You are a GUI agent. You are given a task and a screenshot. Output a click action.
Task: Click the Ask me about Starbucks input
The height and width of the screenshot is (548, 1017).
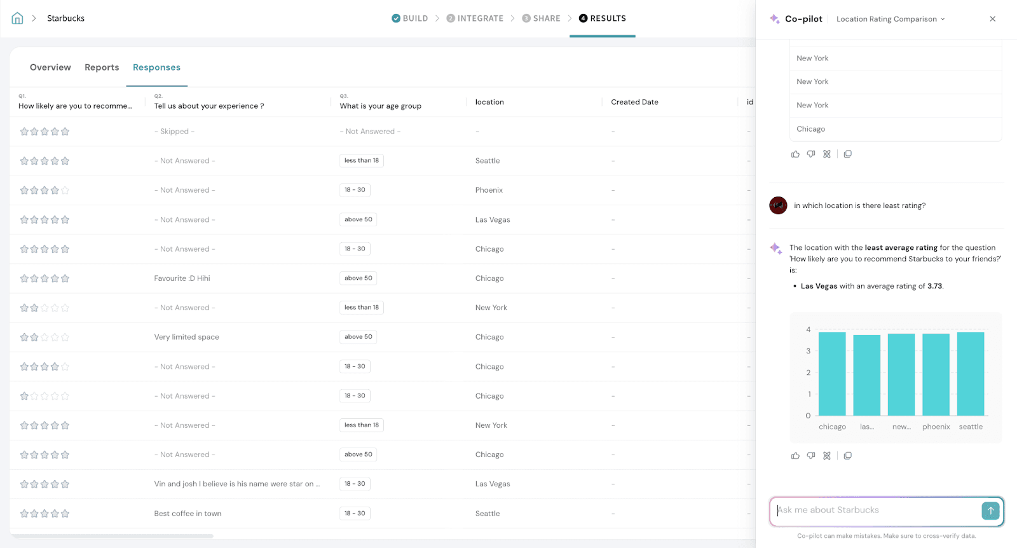(x=877, y=510)
